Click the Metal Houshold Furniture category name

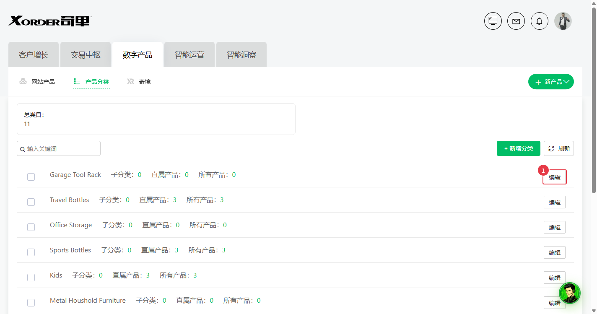point(88,301)
